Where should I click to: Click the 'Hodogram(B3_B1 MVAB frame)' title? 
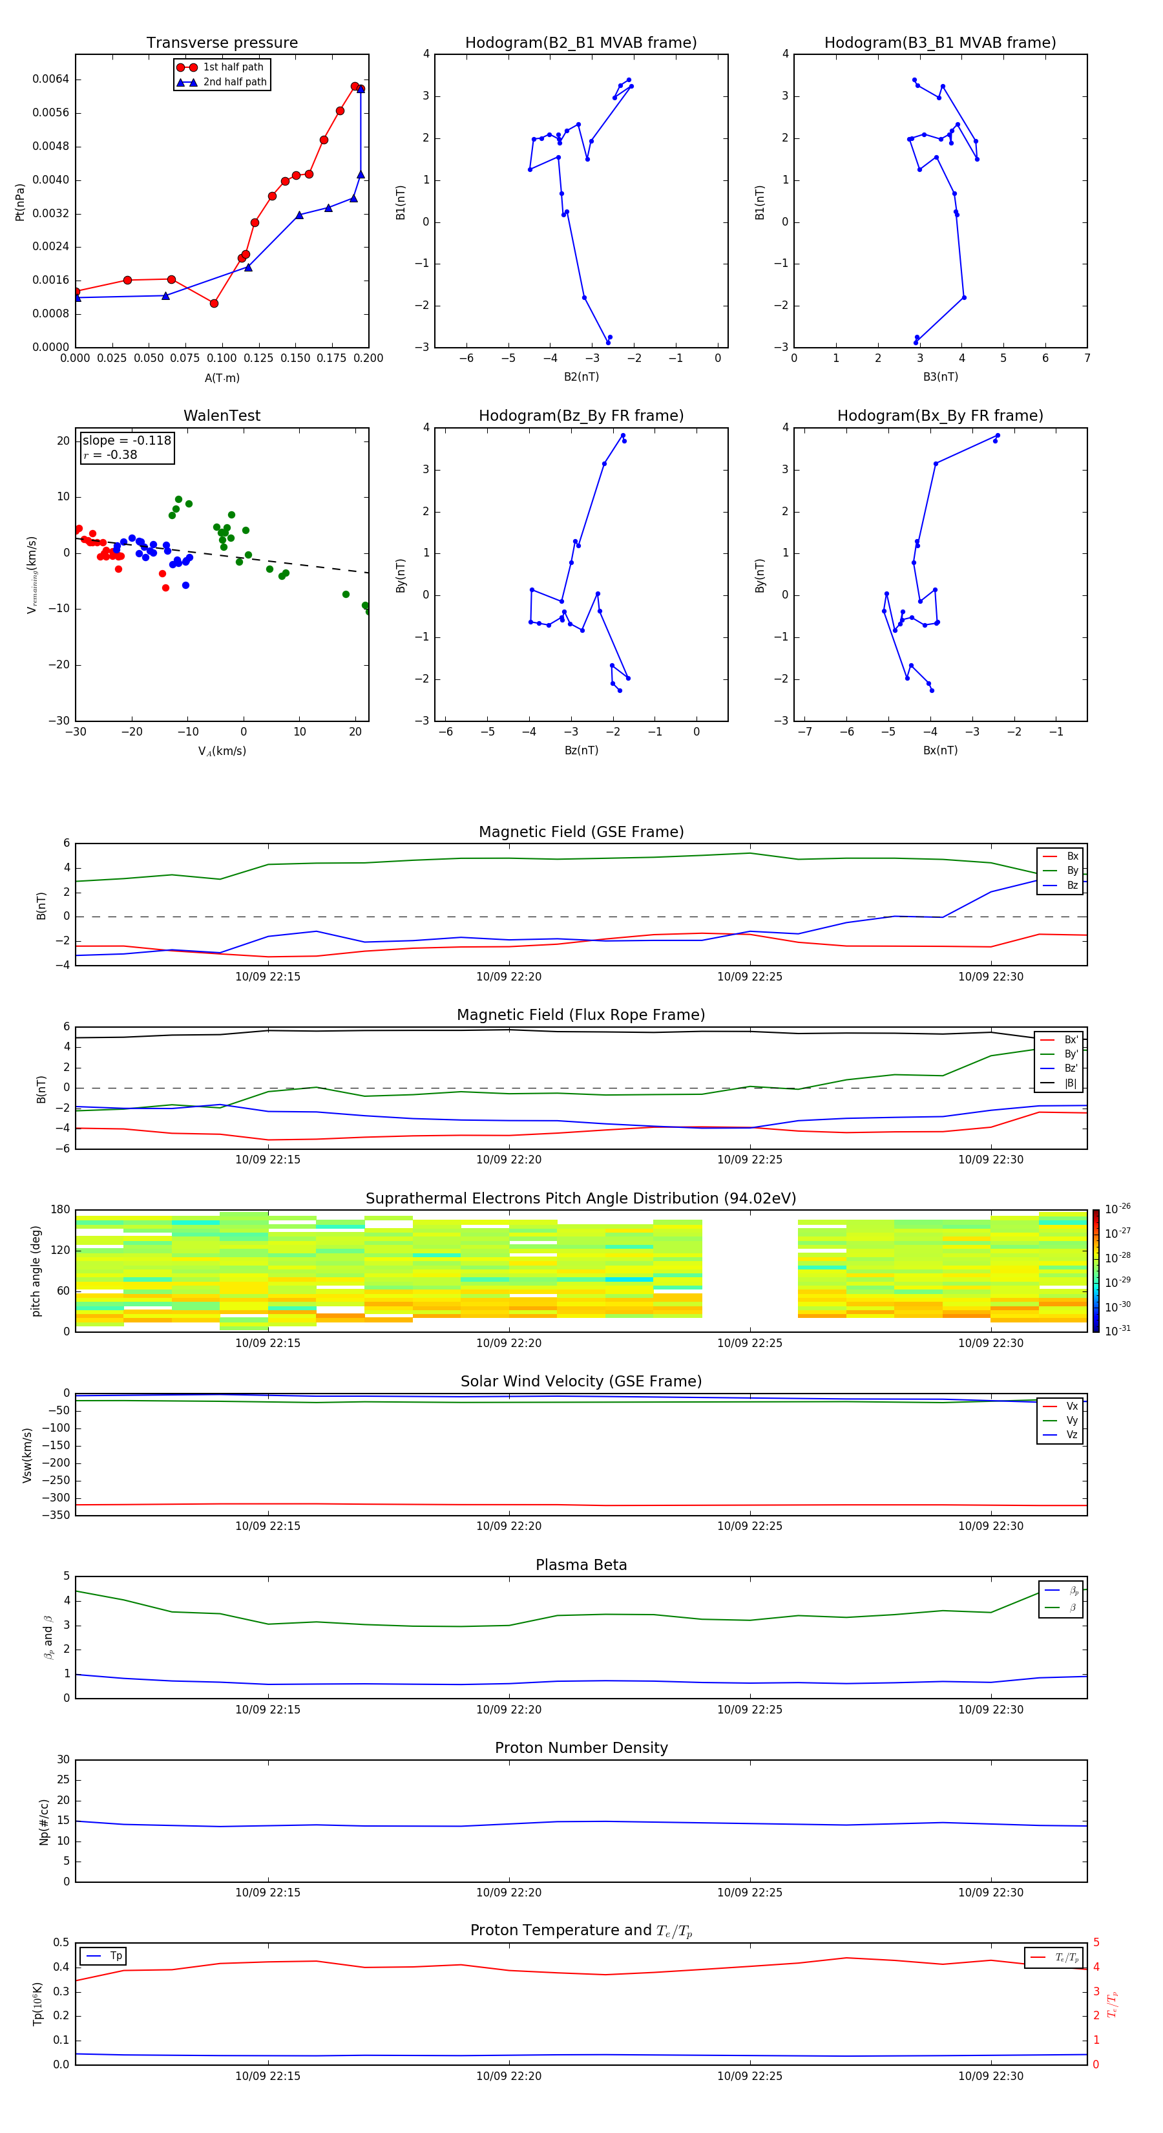(940, 43)
